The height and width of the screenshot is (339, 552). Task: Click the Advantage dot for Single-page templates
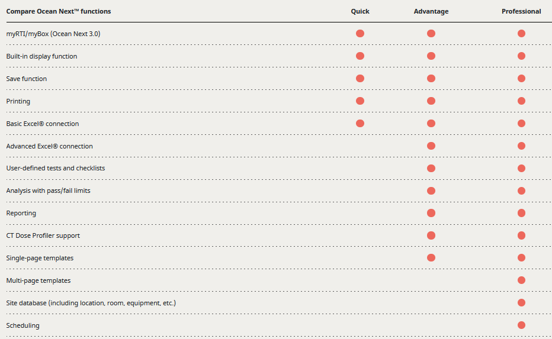(x=431, y=258)
